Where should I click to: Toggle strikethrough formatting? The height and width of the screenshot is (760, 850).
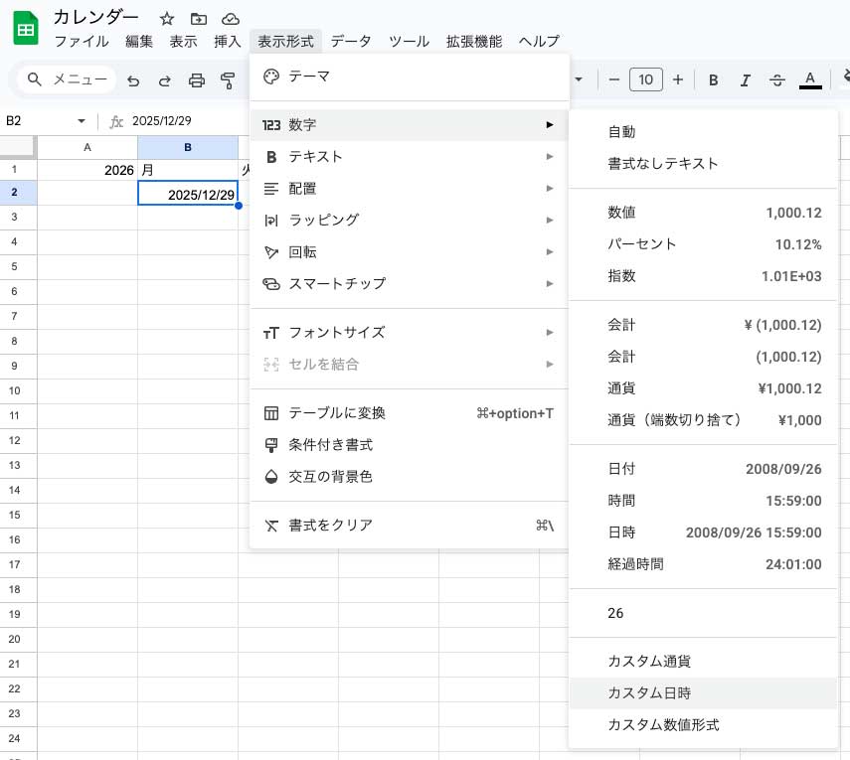pyautogui.click(x=777, y=79)
